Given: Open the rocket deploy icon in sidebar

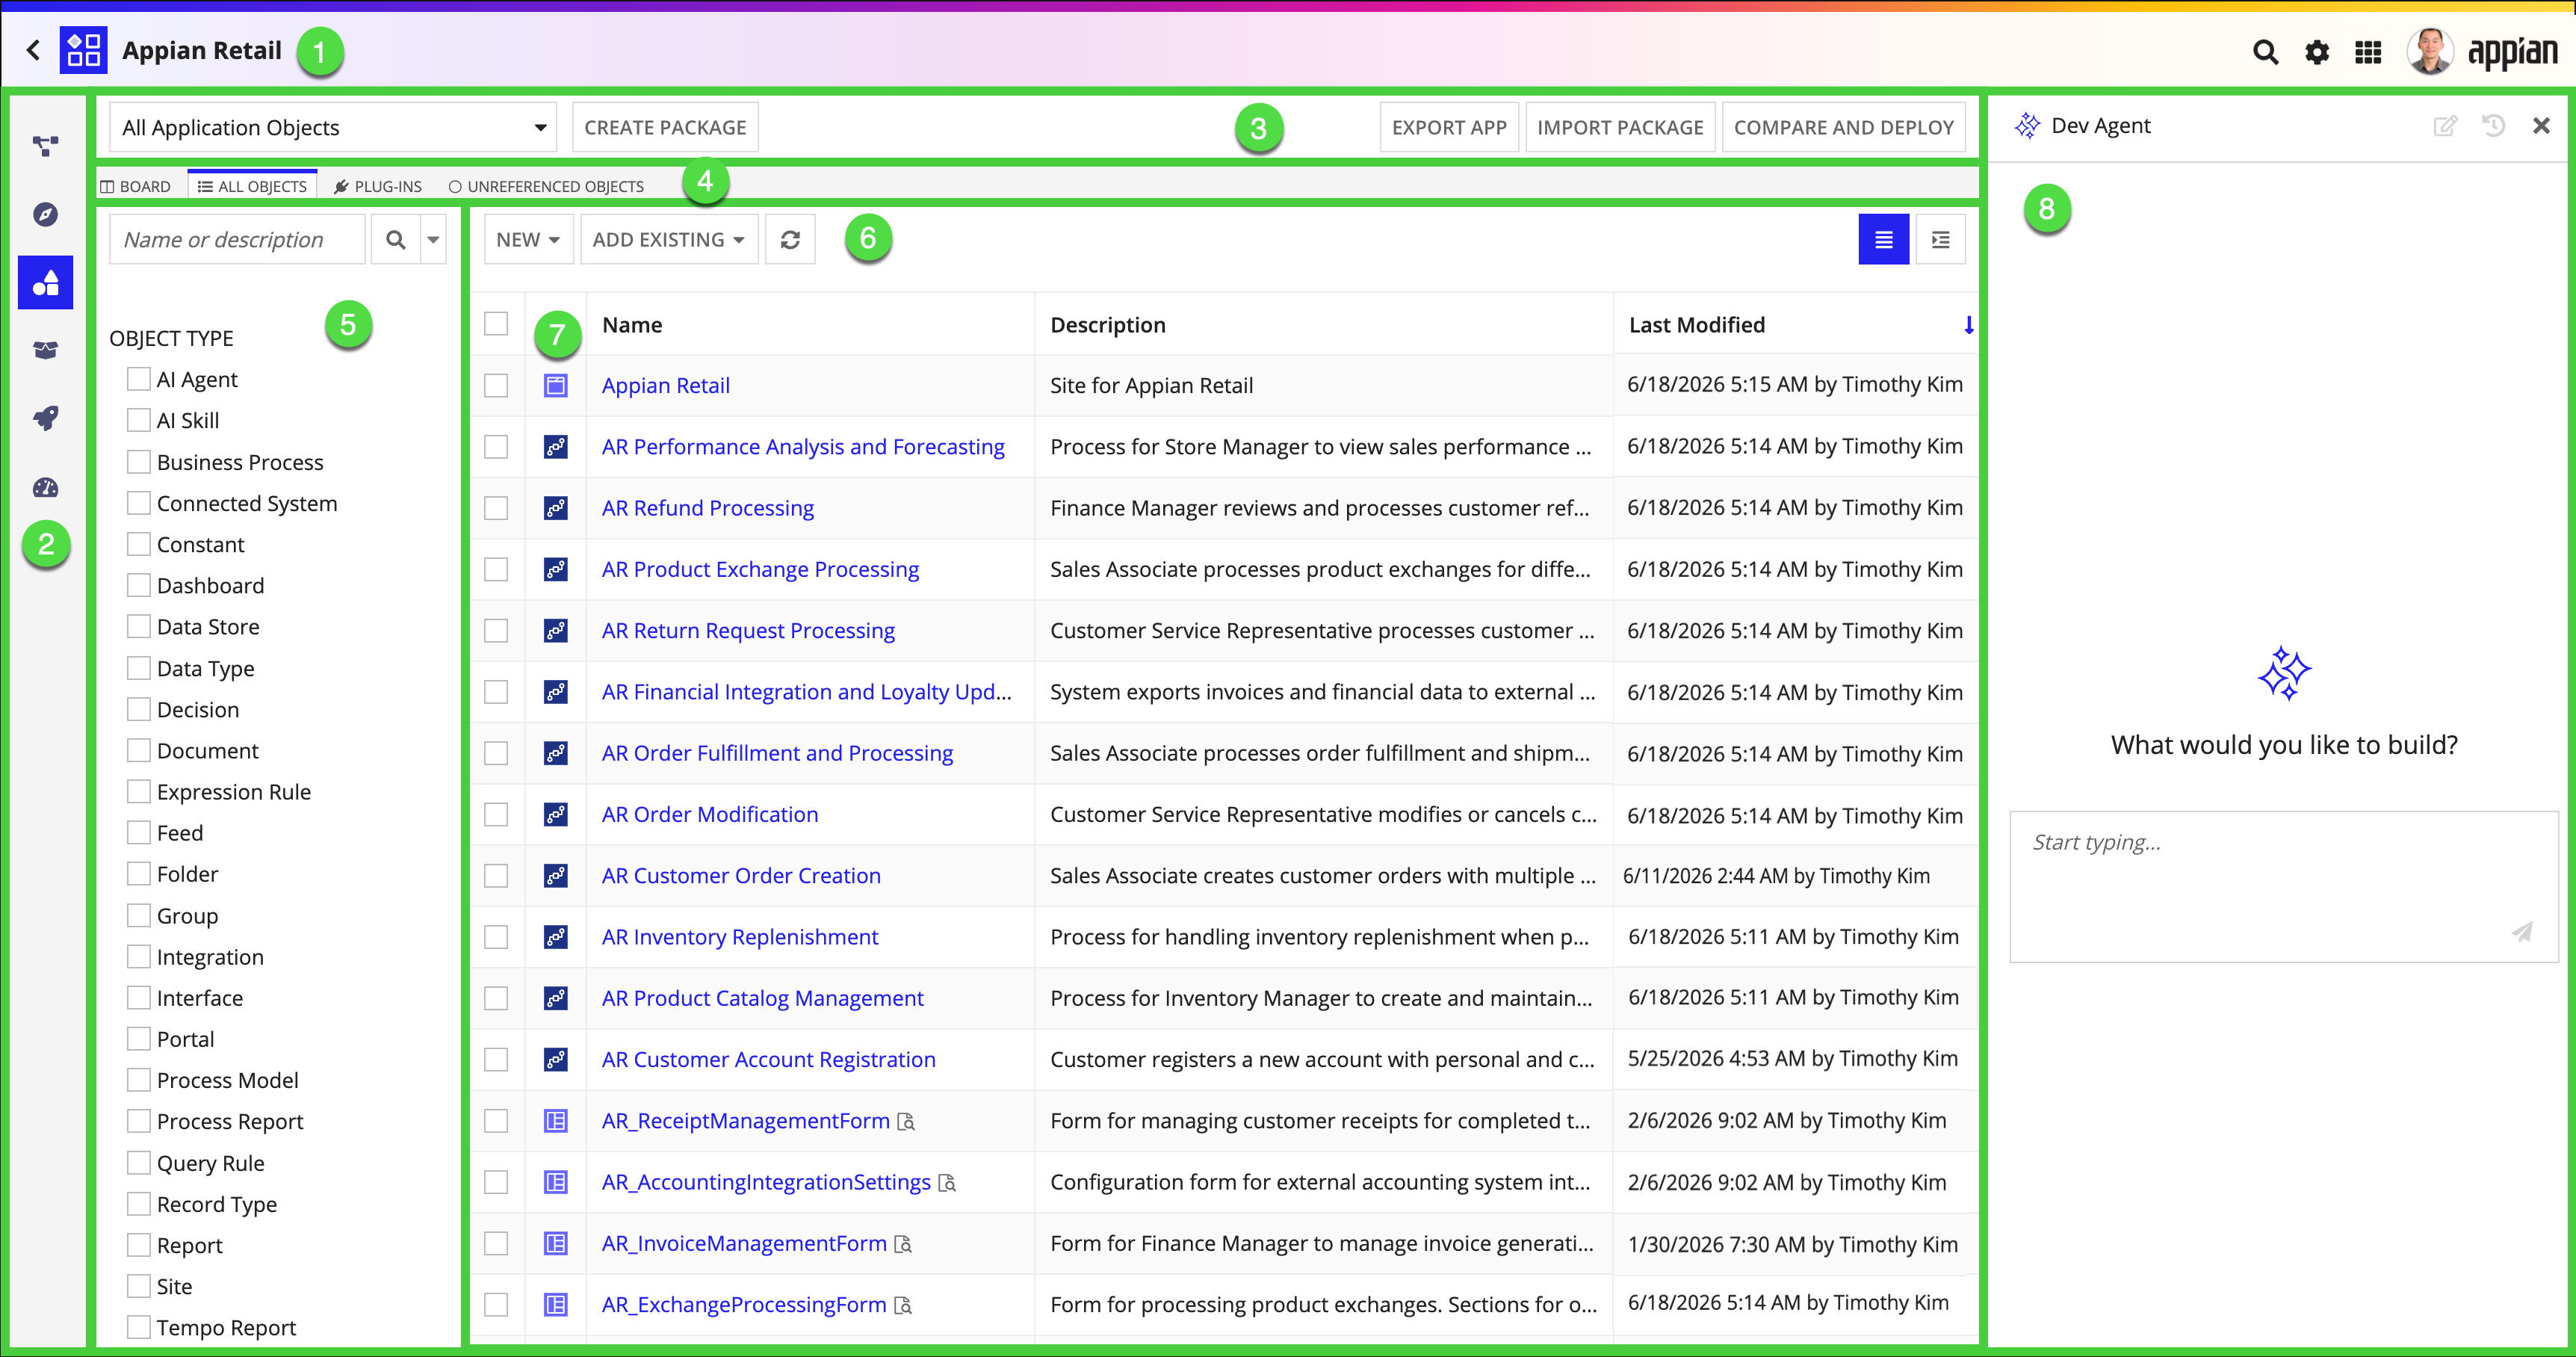Looking at the screenshot, I should 46,418.
